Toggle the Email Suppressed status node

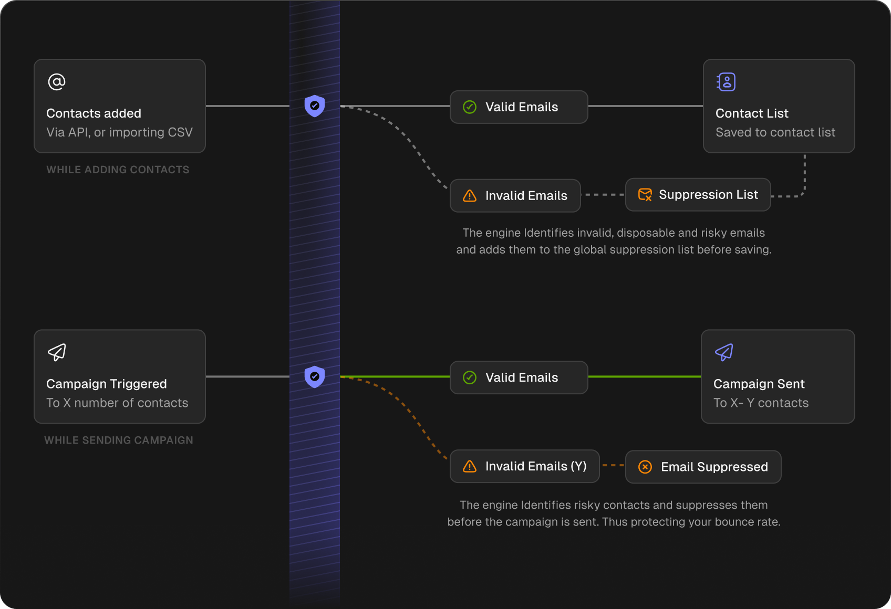(x=703, y=467)
